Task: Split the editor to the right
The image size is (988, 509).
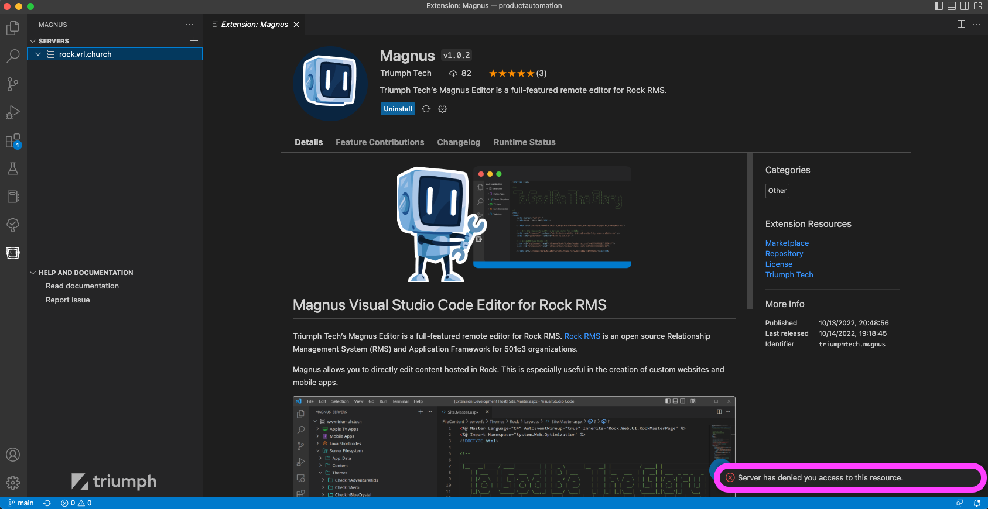Action: [x=961, y=25]
